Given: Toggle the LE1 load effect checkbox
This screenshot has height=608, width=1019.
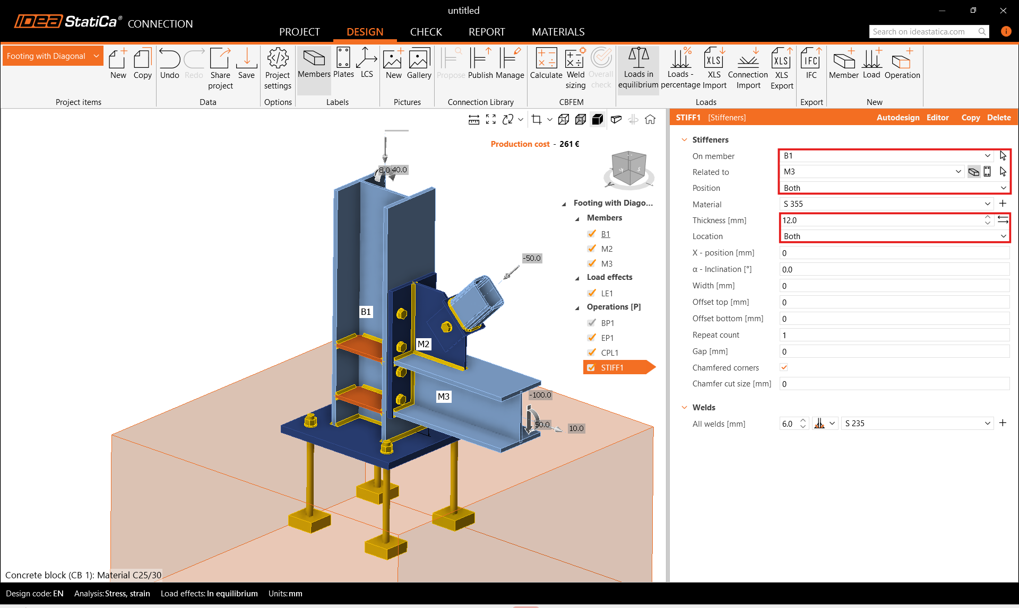Looking at the screenshot, I should point(592,293).
